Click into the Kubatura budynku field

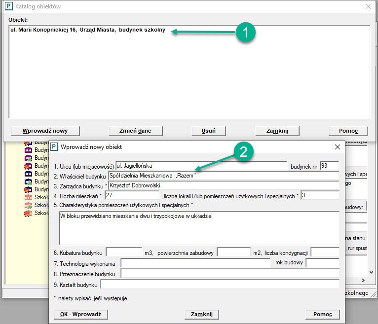click(123, 252)
